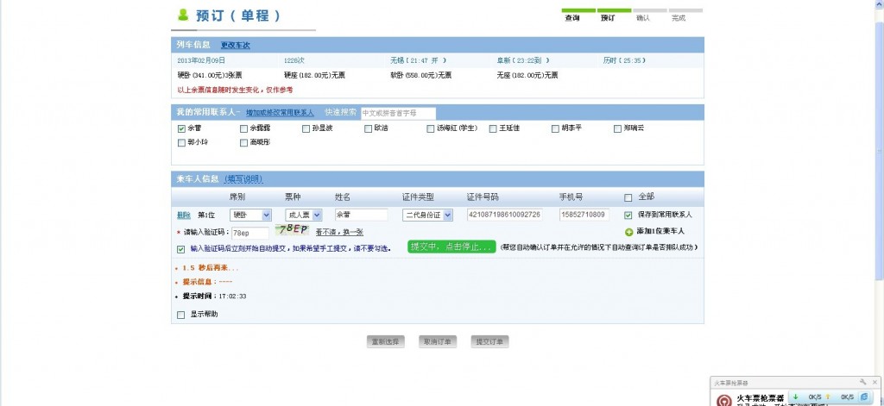Select the 确认 step tab

[x=643, y=16]
